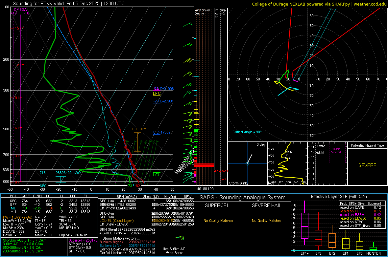This screenshot has height=257, width=388.
Task: Select the SFC parcel row
Action: point(50,201)
